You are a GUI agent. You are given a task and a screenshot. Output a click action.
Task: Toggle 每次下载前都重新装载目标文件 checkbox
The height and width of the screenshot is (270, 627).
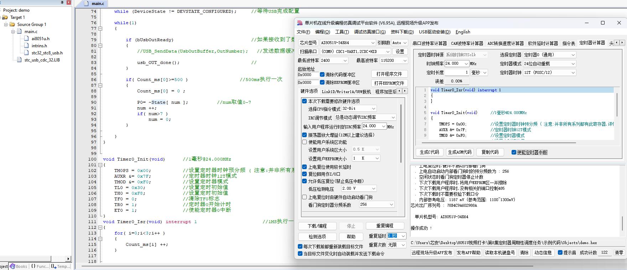click(x=300, y=247)
